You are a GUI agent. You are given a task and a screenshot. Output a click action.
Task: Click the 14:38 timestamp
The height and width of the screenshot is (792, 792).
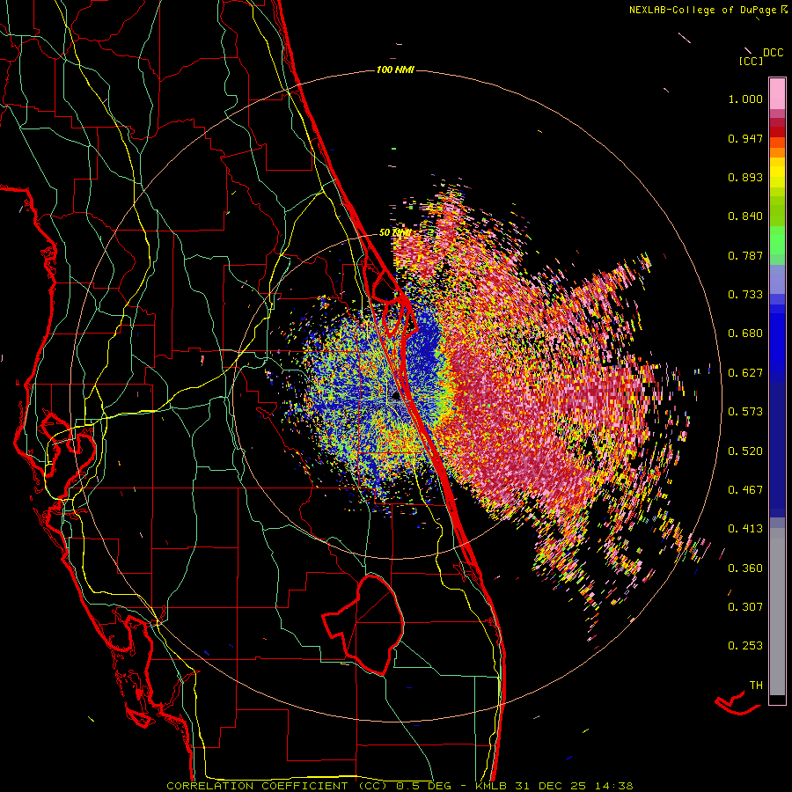[x=613, y=786]
